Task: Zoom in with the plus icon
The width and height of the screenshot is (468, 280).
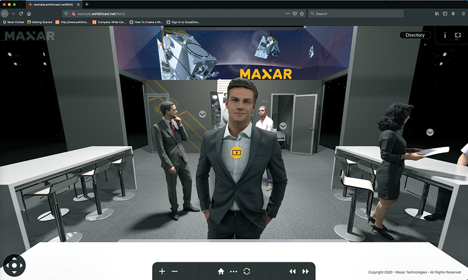Action: pos(162,271)
